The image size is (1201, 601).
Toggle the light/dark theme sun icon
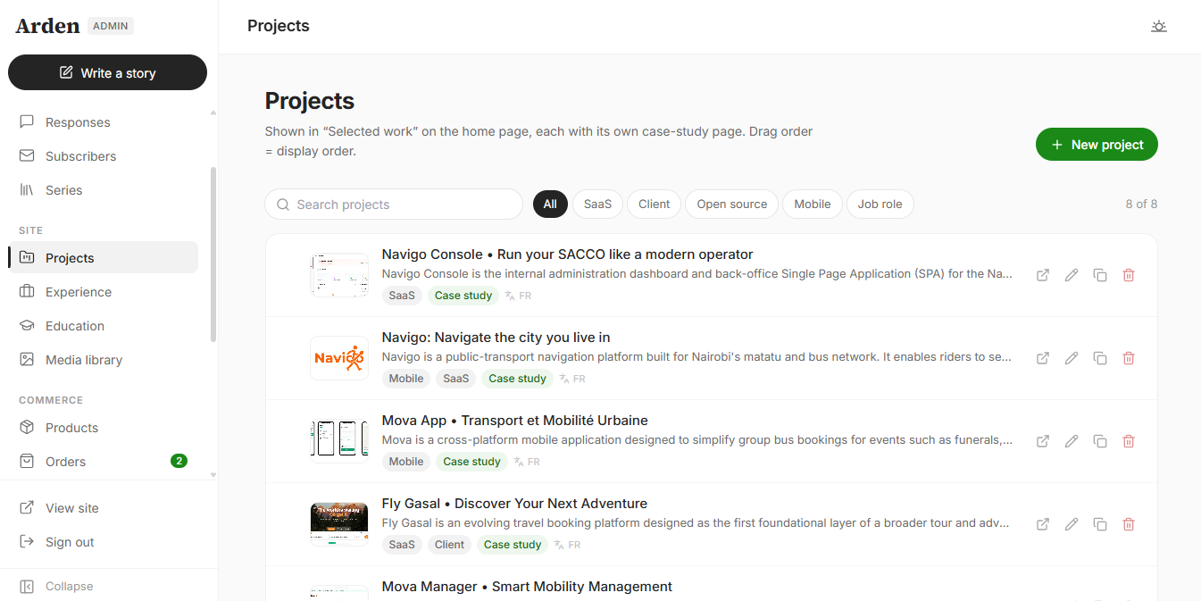pyautogui.click(x=1158, y=26)
